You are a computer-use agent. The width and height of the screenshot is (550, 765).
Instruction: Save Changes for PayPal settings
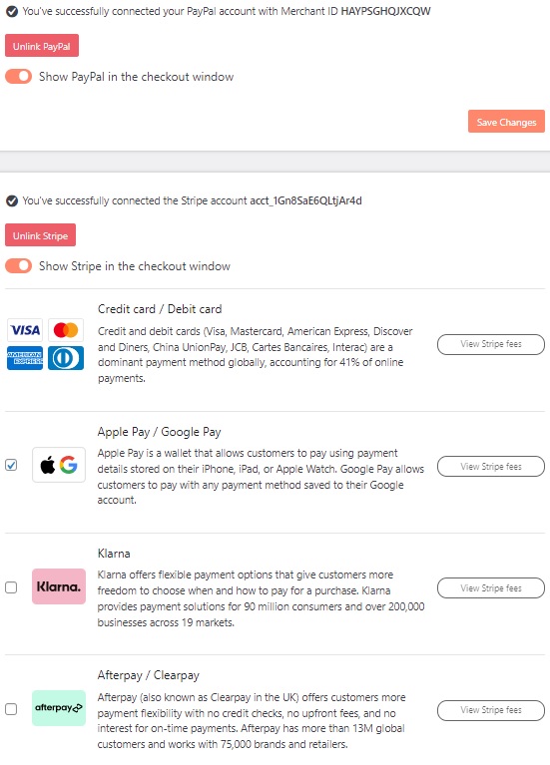(x=506, y=122)
